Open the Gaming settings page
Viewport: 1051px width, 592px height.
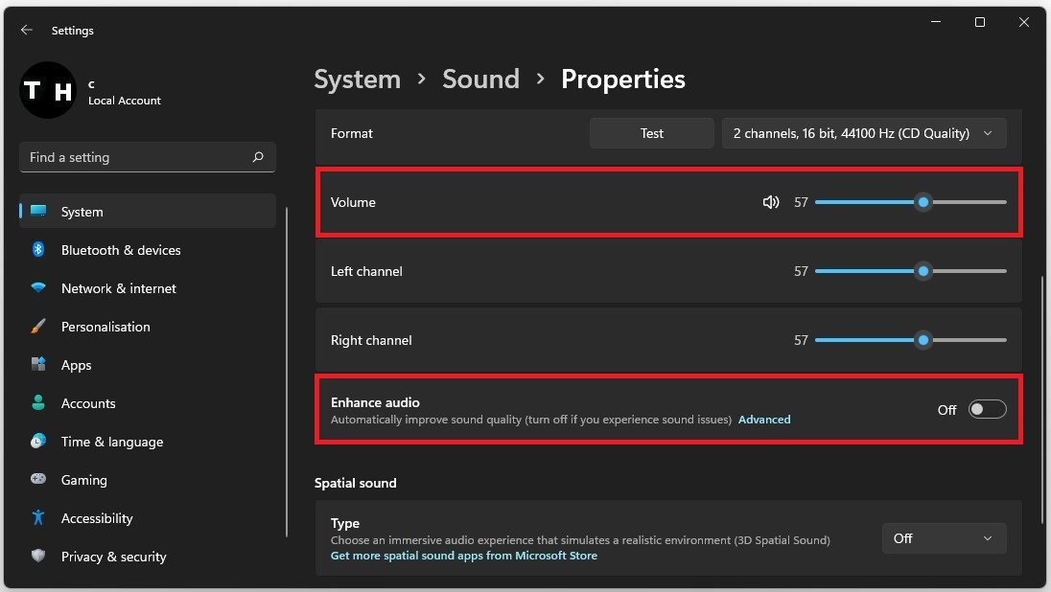pyautogui.click(x=83, y=480)
